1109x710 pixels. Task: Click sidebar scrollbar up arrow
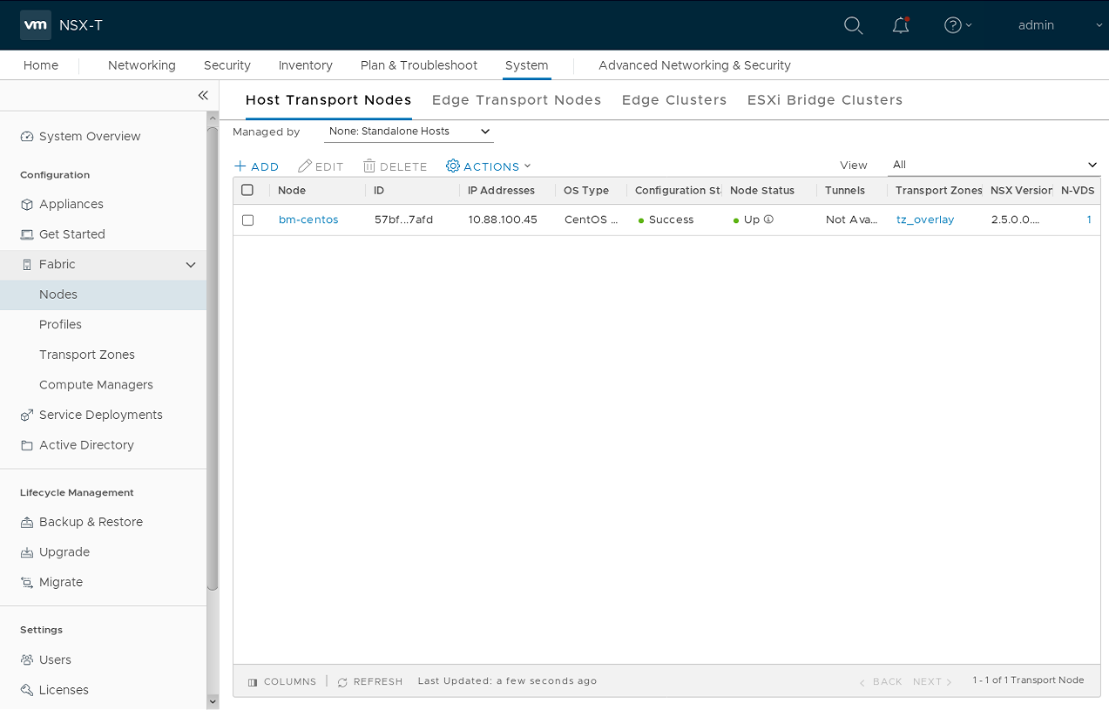tap(213, 118)
